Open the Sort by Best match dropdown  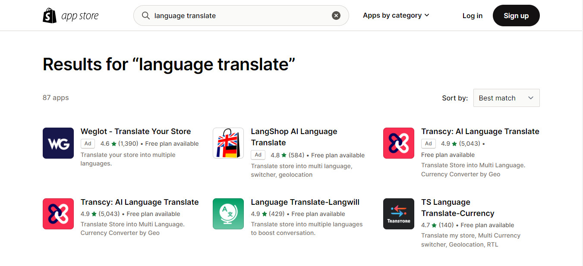(506, 98)
